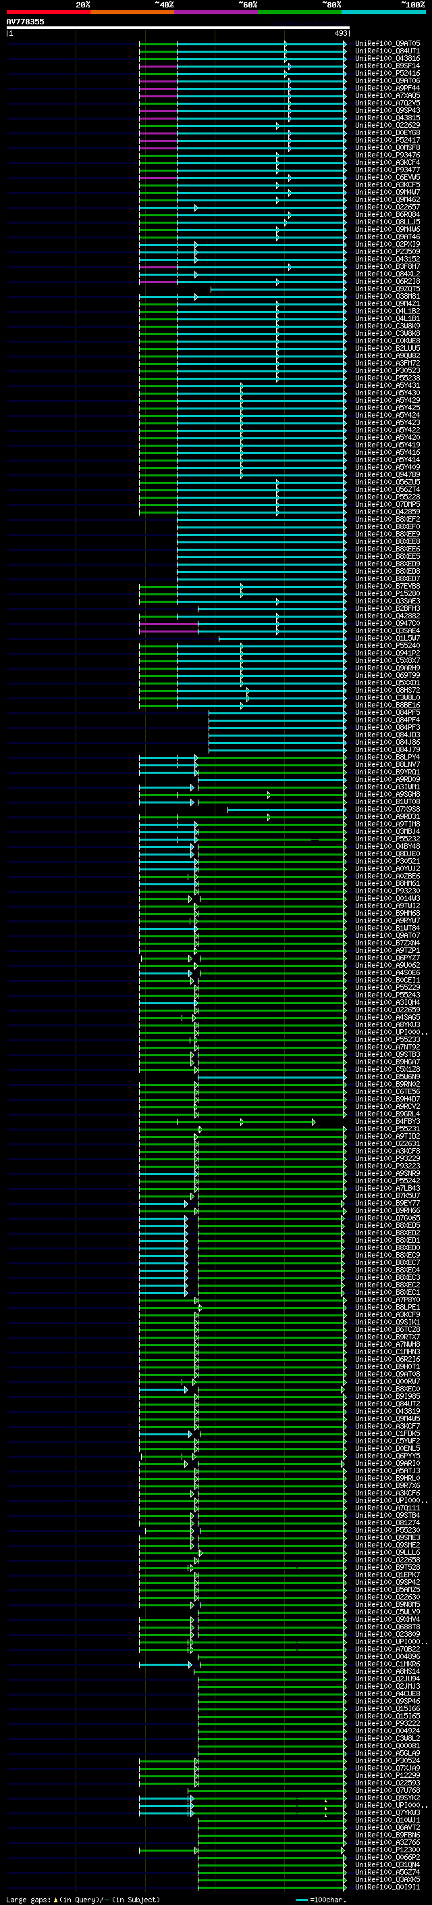Select the UniRef100_A3KCF4 label
The image size is (432, 1905).
387,163
